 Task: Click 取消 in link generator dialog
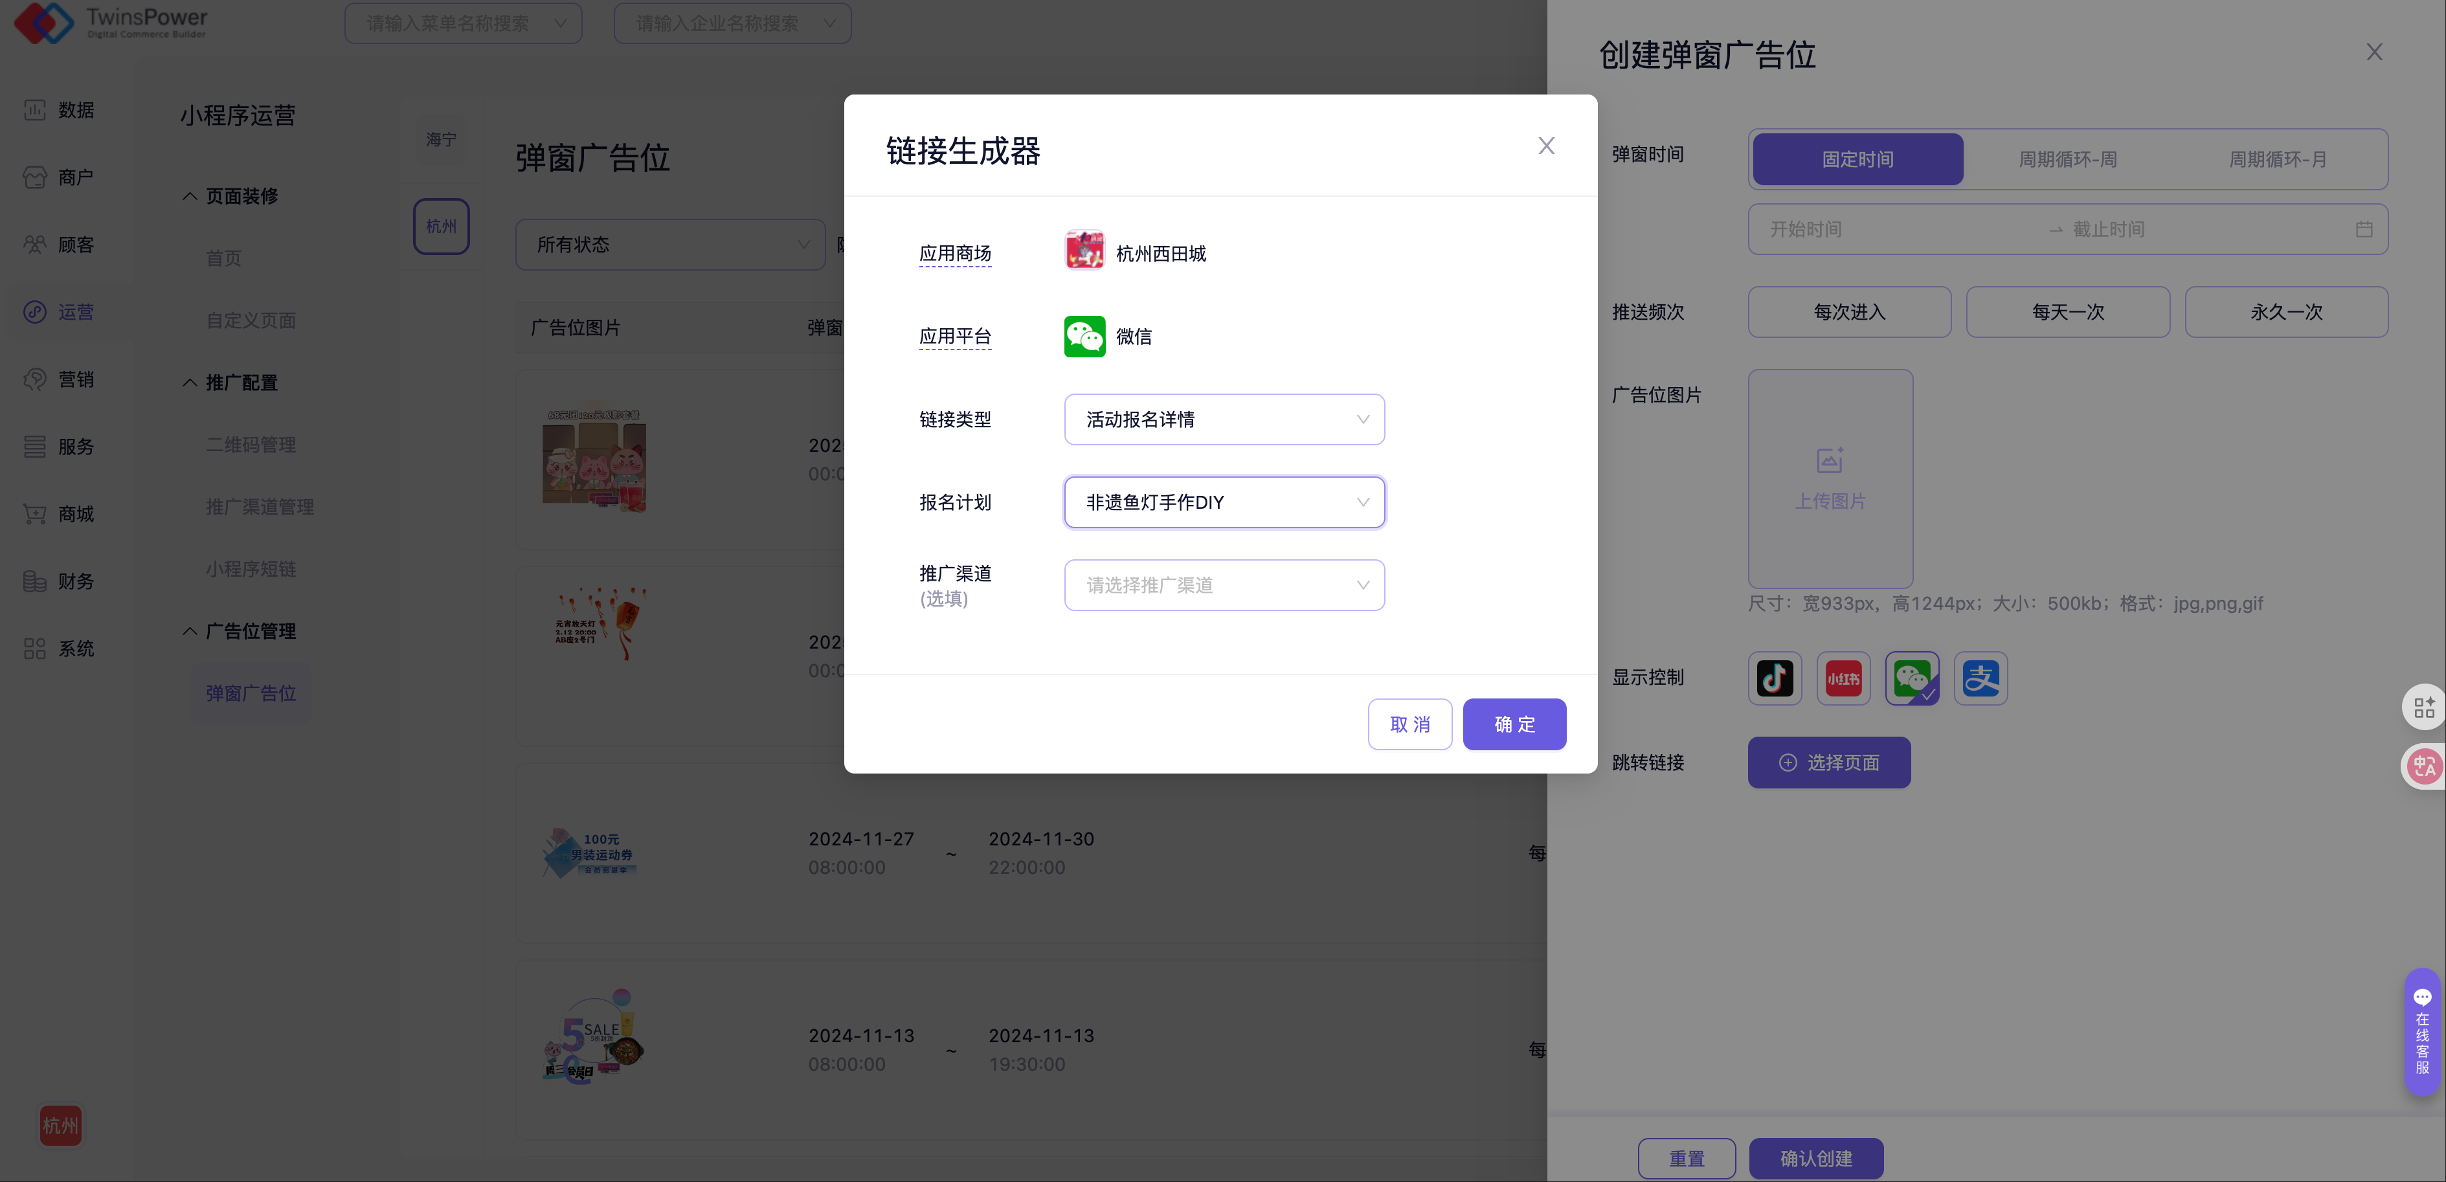1409,724
